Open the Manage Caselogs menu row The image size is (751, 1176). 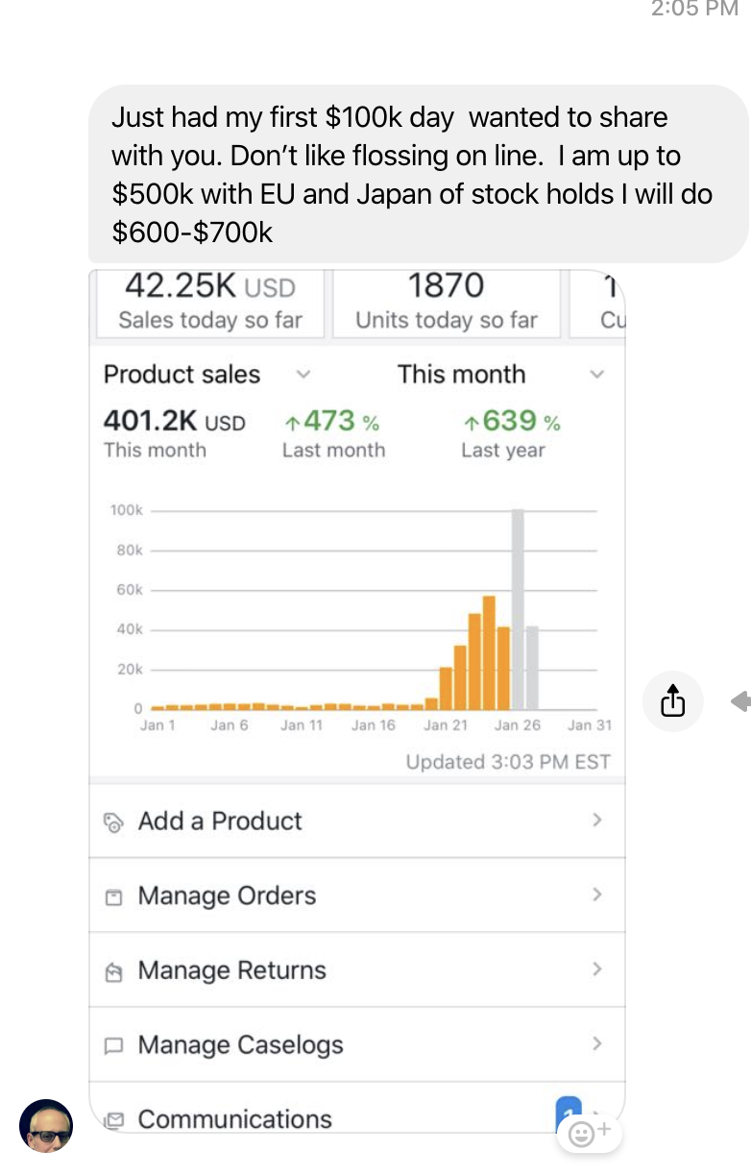(x=355, y=1045)
